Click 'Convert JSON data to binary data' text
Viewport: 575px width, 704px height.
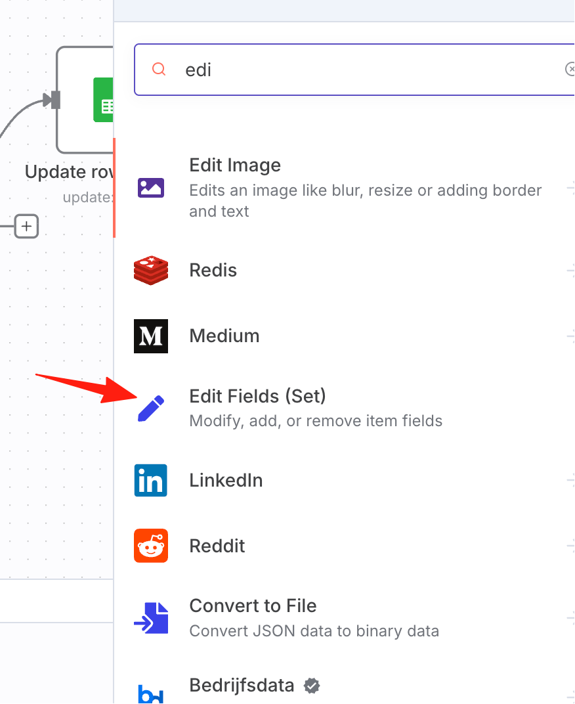point(314,631)
